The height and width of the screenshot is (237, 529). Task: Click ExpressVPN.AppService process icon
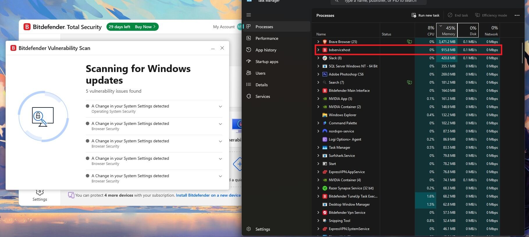(x=325, y=172)
